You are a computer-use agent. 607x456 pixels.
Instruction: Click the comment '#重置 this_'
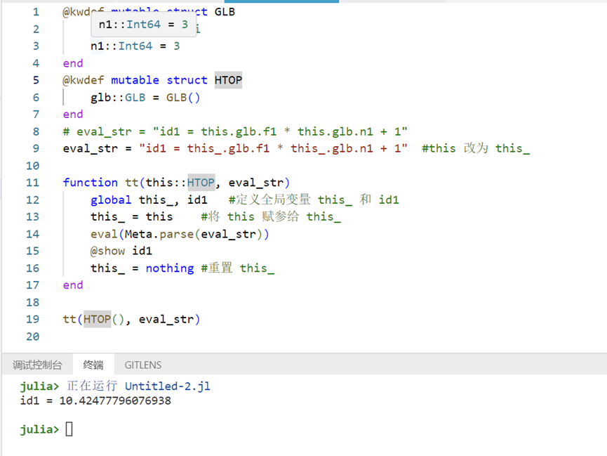[x=238, y=268]
